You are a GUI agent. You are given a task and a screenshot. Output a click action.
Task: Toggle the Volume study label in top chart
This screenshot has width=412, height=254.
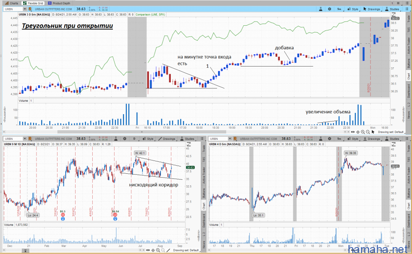tap(24, 100)
